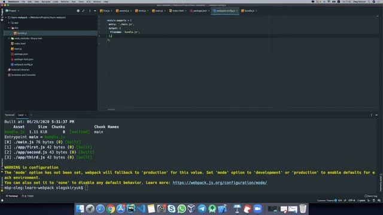383x215 pixels.
Task: Click the app folder name in tree
Action: [x=16, y=23]
